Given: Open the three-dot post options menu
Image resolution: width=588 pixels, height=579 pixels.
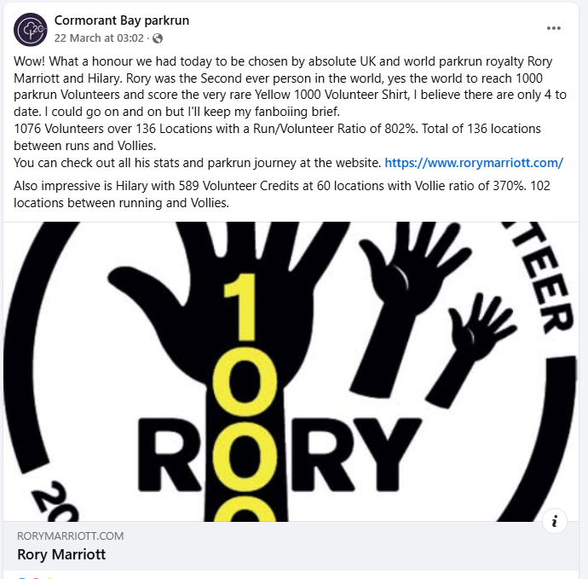Looking at the screenshot, I should [x=554, y=28].
